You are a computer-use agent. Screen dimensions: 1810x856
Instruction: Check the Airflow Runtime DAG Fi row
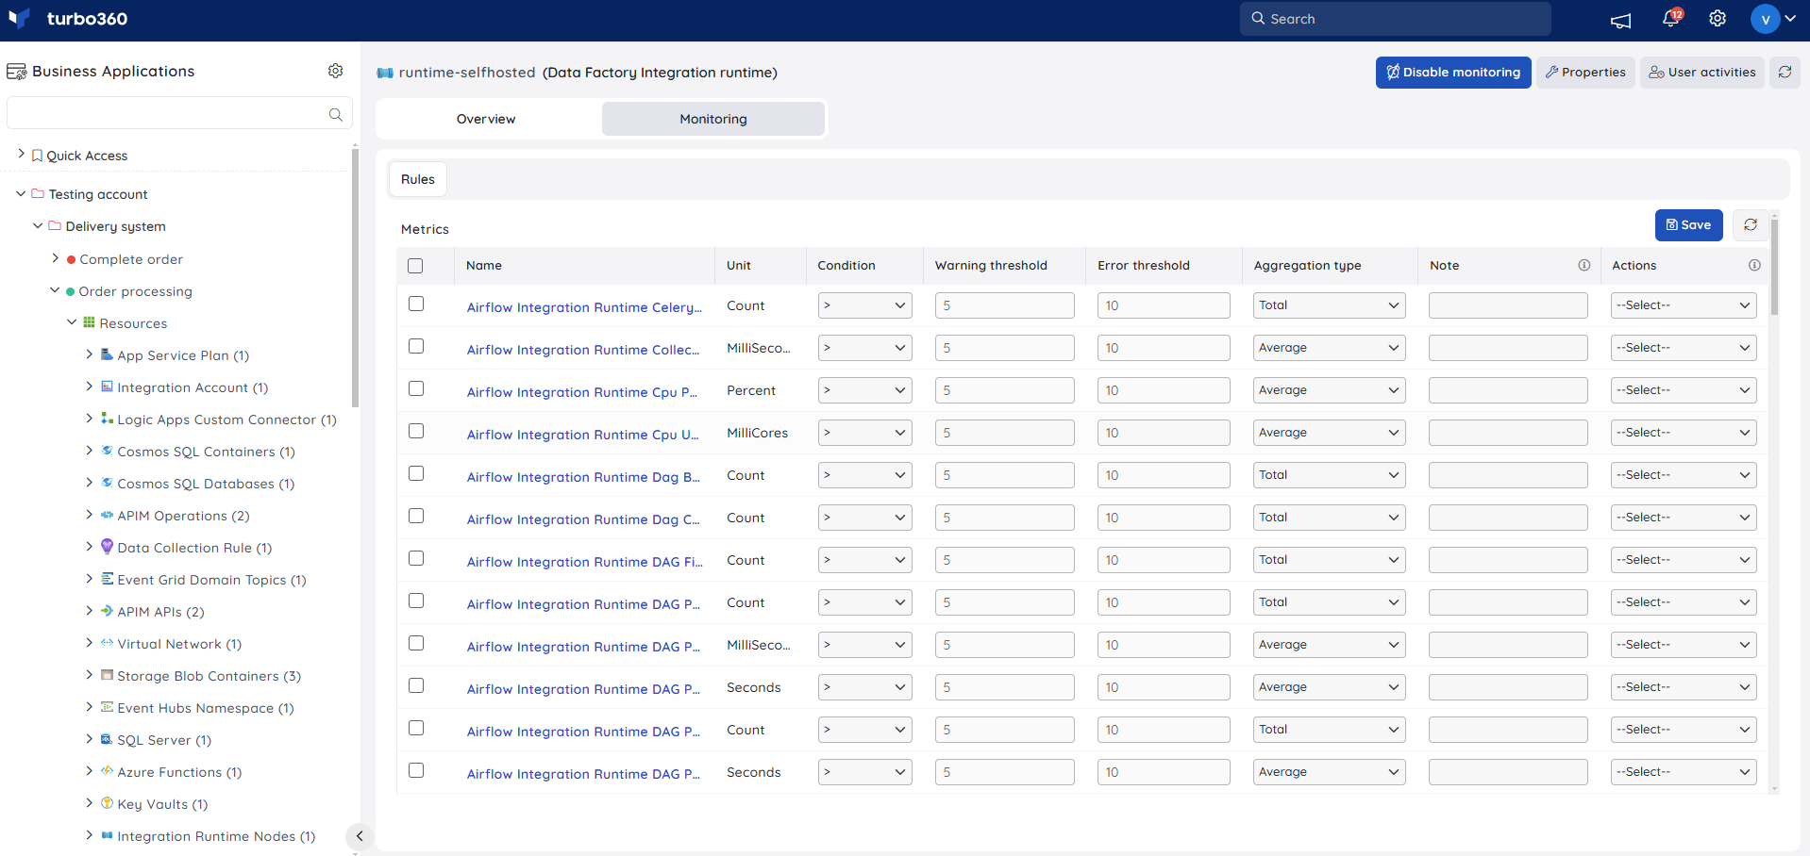pos(416,558)
